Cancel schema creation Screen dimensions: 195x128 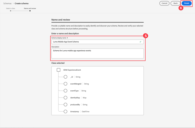[x=164, y=3]
